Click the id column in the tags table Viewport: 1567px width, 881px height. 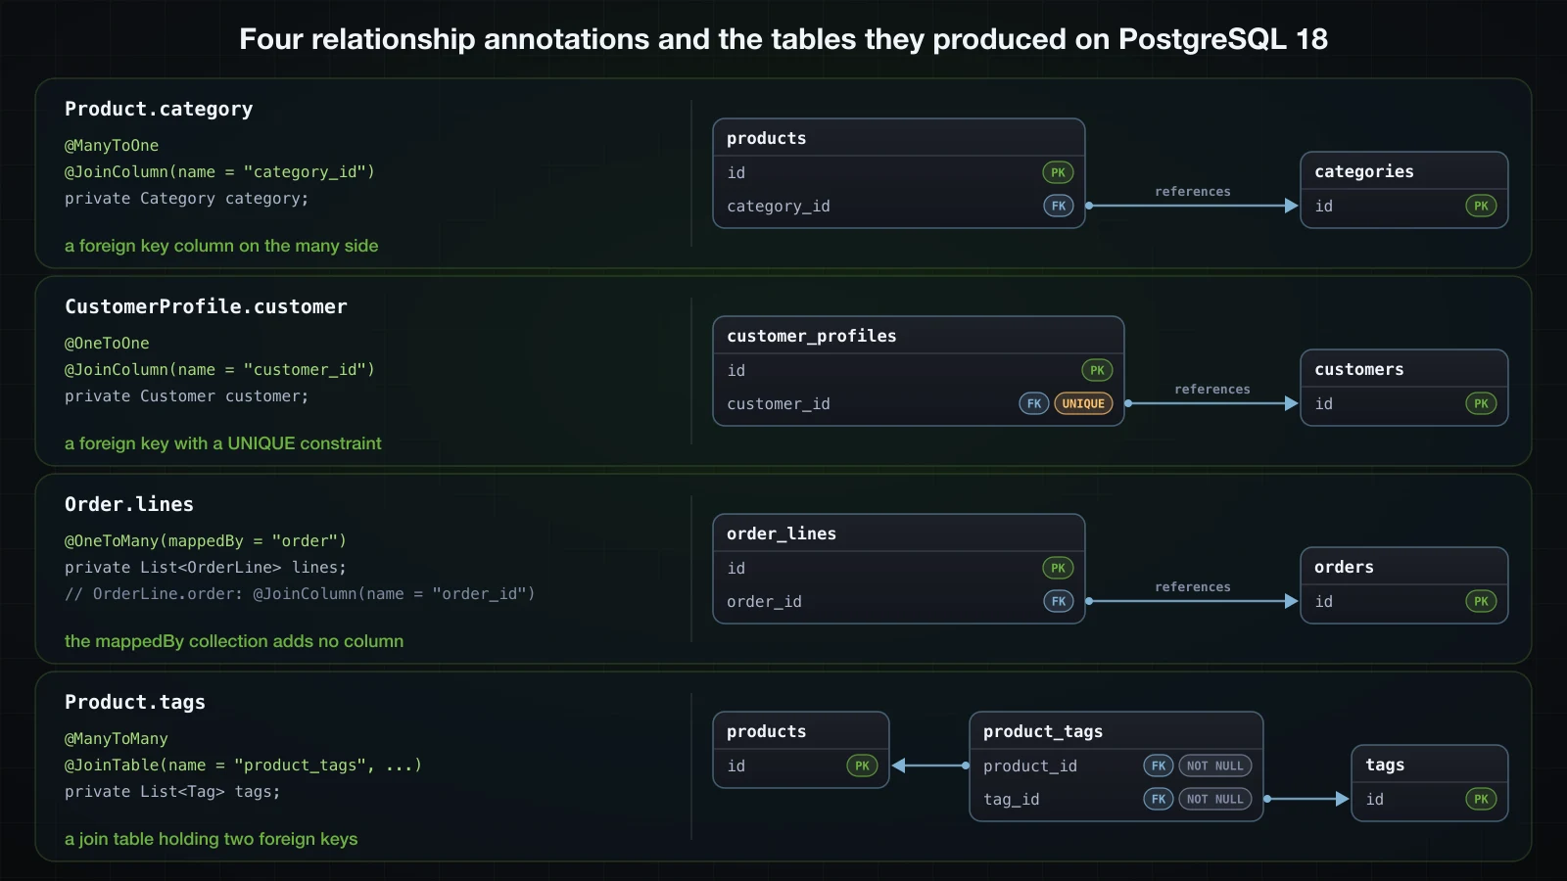1375,799
